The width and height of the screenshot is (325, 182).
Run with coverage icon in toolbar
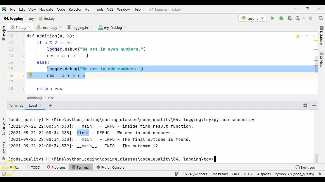289,18
